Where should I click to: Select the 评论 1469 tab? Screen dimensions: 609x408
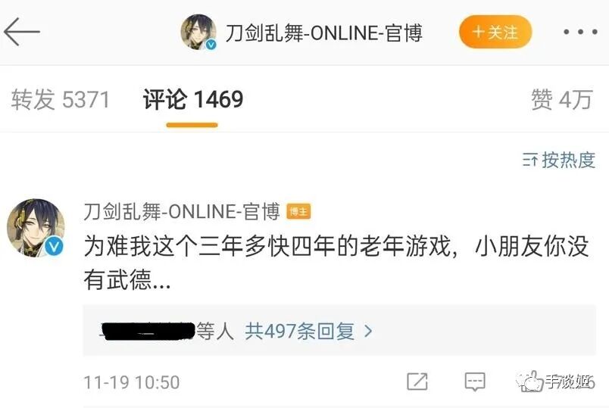192,99
